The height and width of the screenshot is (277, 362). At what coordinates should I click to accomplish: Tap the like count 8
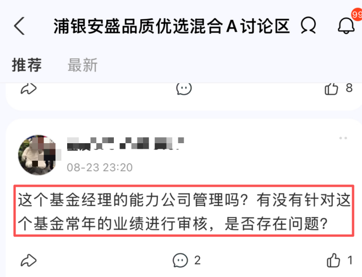click(349, 88)
